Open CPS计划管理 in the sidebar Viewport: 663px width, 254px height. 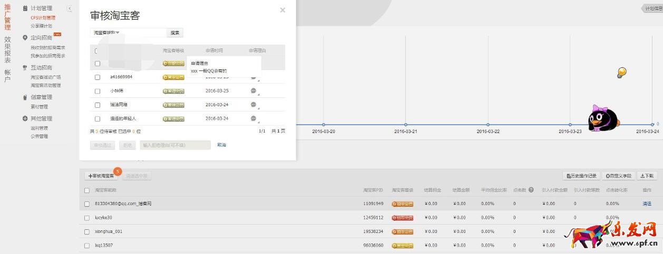(x=43, y=18)
